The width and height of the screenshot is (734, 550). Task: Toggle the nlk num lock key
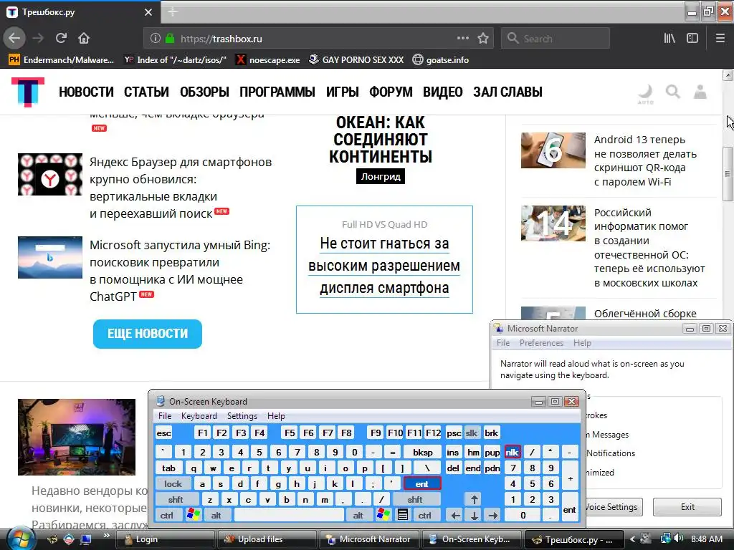tap(512, 452)
